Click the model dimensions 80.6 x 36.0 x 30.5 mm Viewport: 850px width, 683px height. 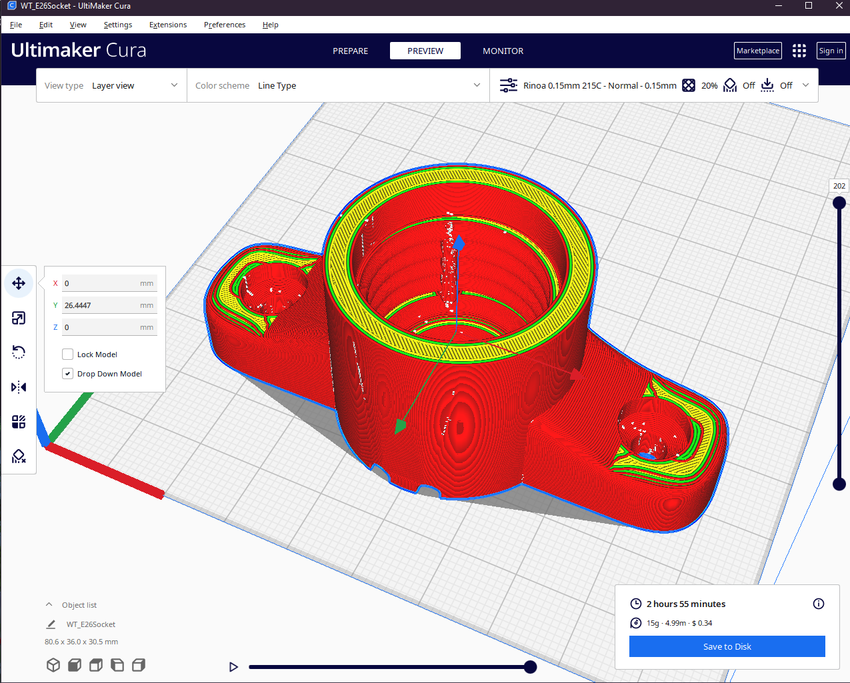pos(81,642)
